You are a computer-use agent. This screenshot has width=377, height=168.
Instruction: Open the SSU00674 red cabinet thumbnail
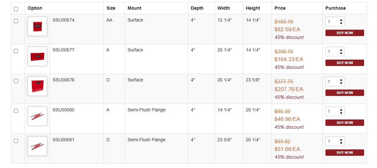(37, 26)
